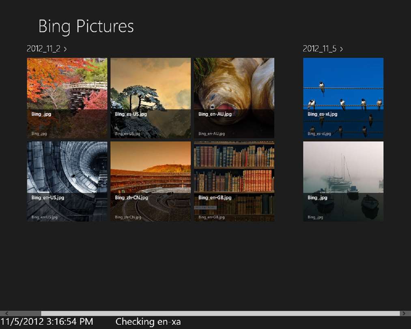This screenshot has height=329, width=411.
Task: Click the Bing Pictures page title
Action: click(86, 26)
